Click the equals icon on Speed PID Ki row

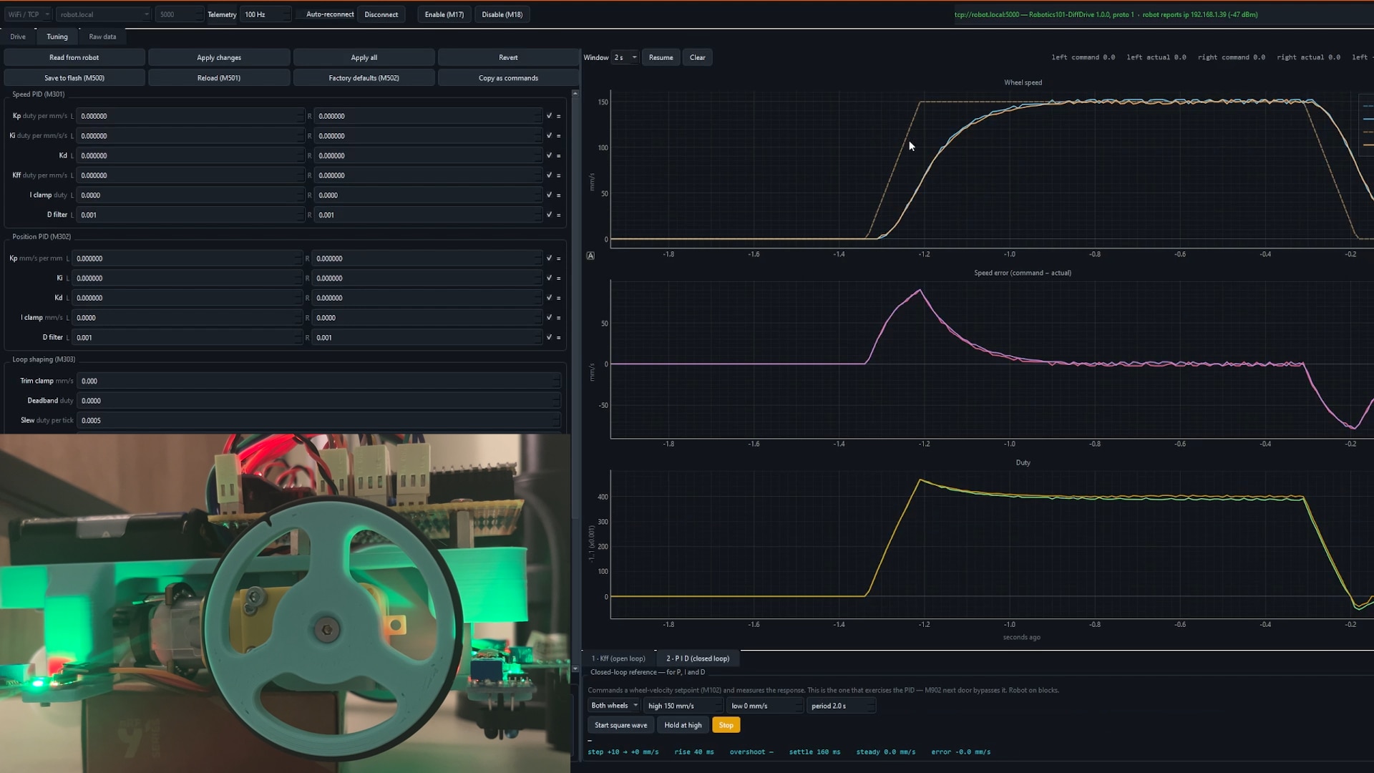[558, 136]
